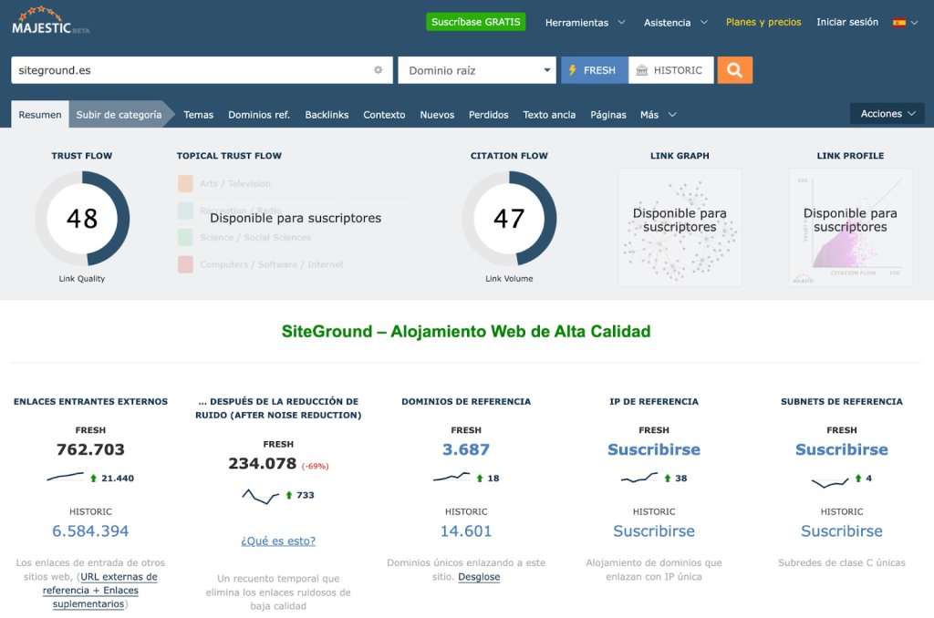Click HISTORIC Suscribirse under Subnets de referencia
The image size is (934, 618).
point(842,531)
